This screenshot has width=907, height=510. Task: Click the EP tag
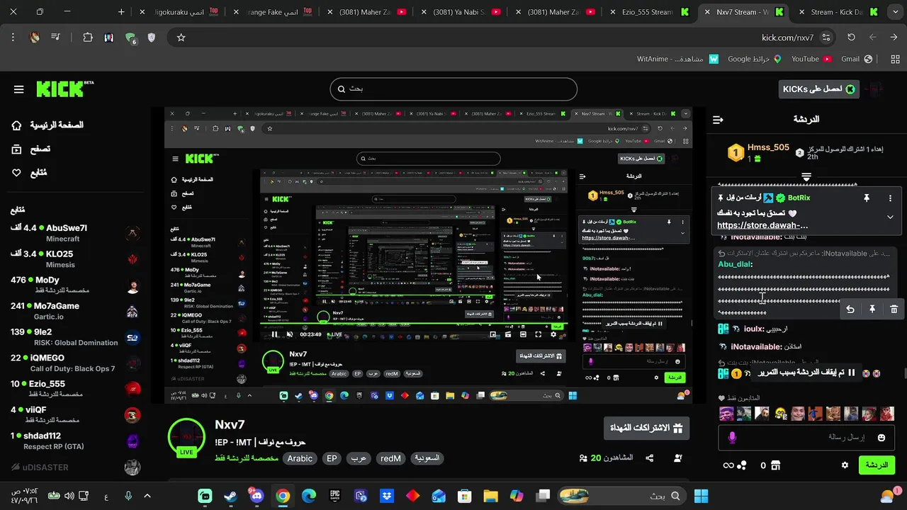point(332,458)
